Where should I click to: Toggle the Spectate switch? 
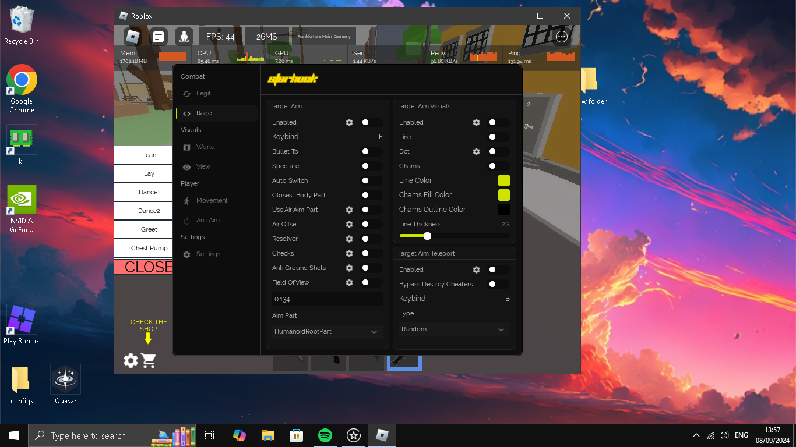click(x=371, y=166)
